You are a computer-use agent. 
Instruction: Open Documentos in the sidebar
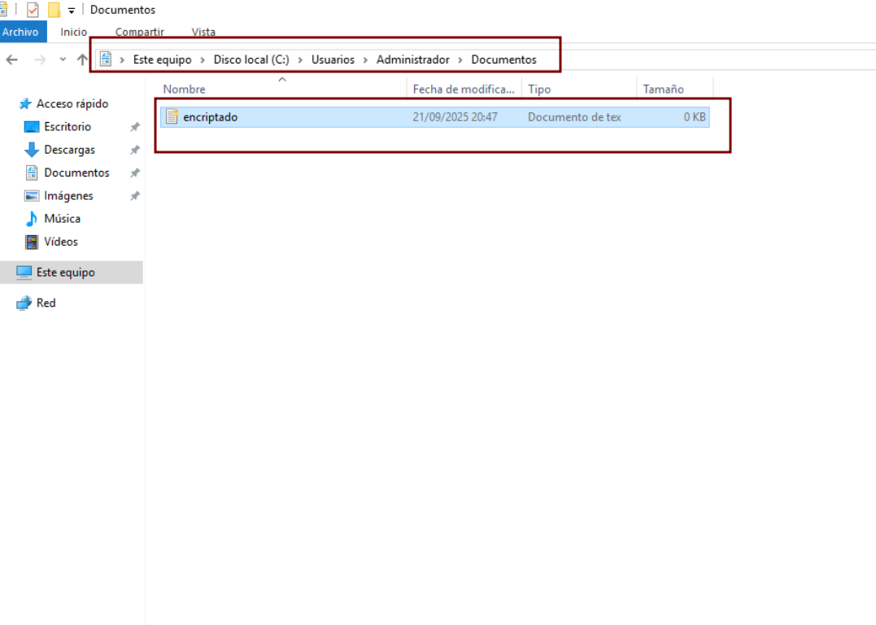pyautogui.click(x=76, y=173)
